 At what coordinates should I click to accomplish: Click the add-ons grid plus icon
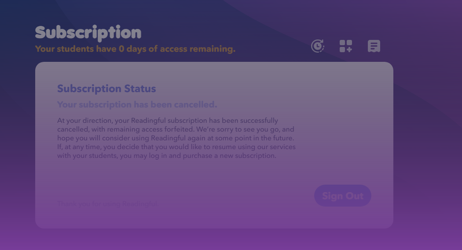coord(345,46)
